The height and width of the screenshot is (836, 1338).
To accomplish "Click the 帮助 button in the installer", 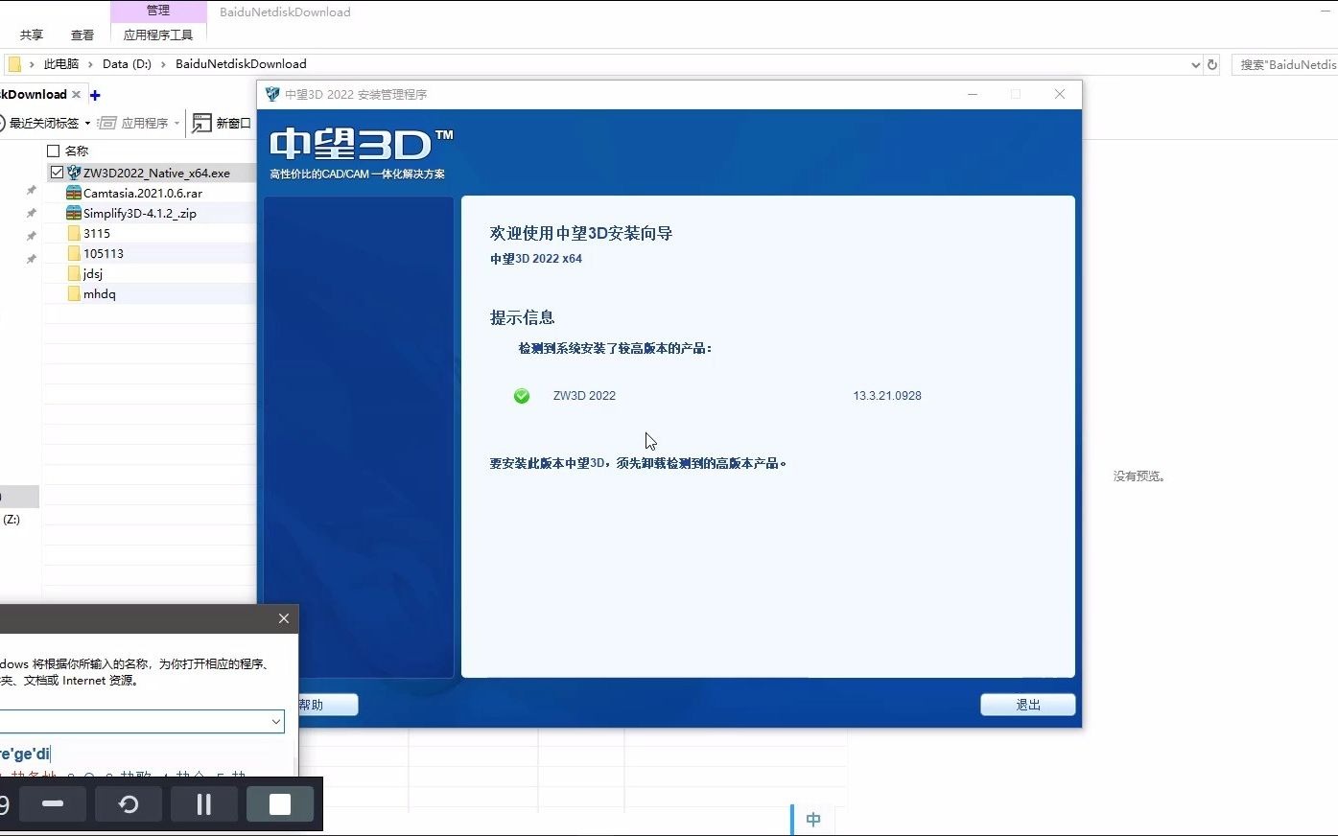I will pos(326,705).
